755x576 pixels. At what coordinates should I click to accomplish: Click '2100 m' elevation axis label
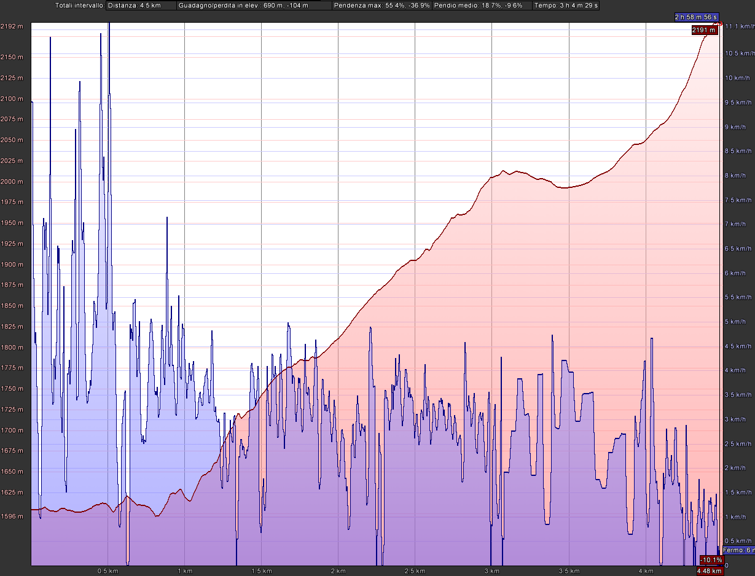(x=12, y=99)
